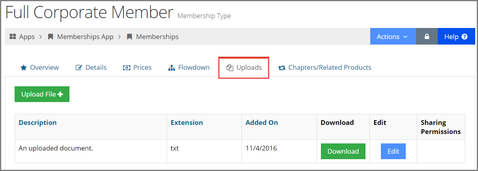Click the Apps grid icon in breadcrumb

13,37
